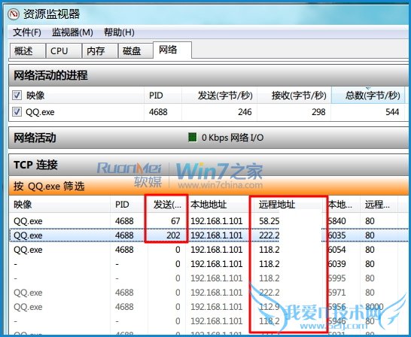Open the 帮助(H) menu
This screenshot has width=411, height=337.
pyautogui.click(x=119, y=32)
